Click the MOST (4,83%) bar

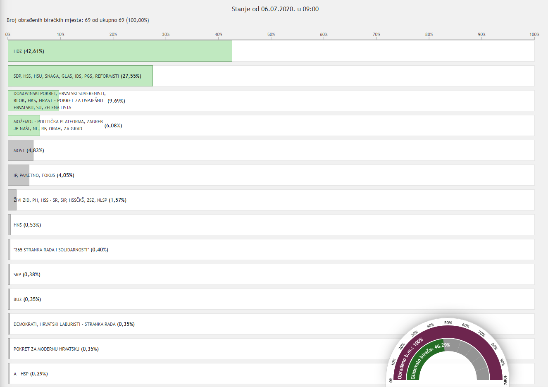click(x=21, y=150)
